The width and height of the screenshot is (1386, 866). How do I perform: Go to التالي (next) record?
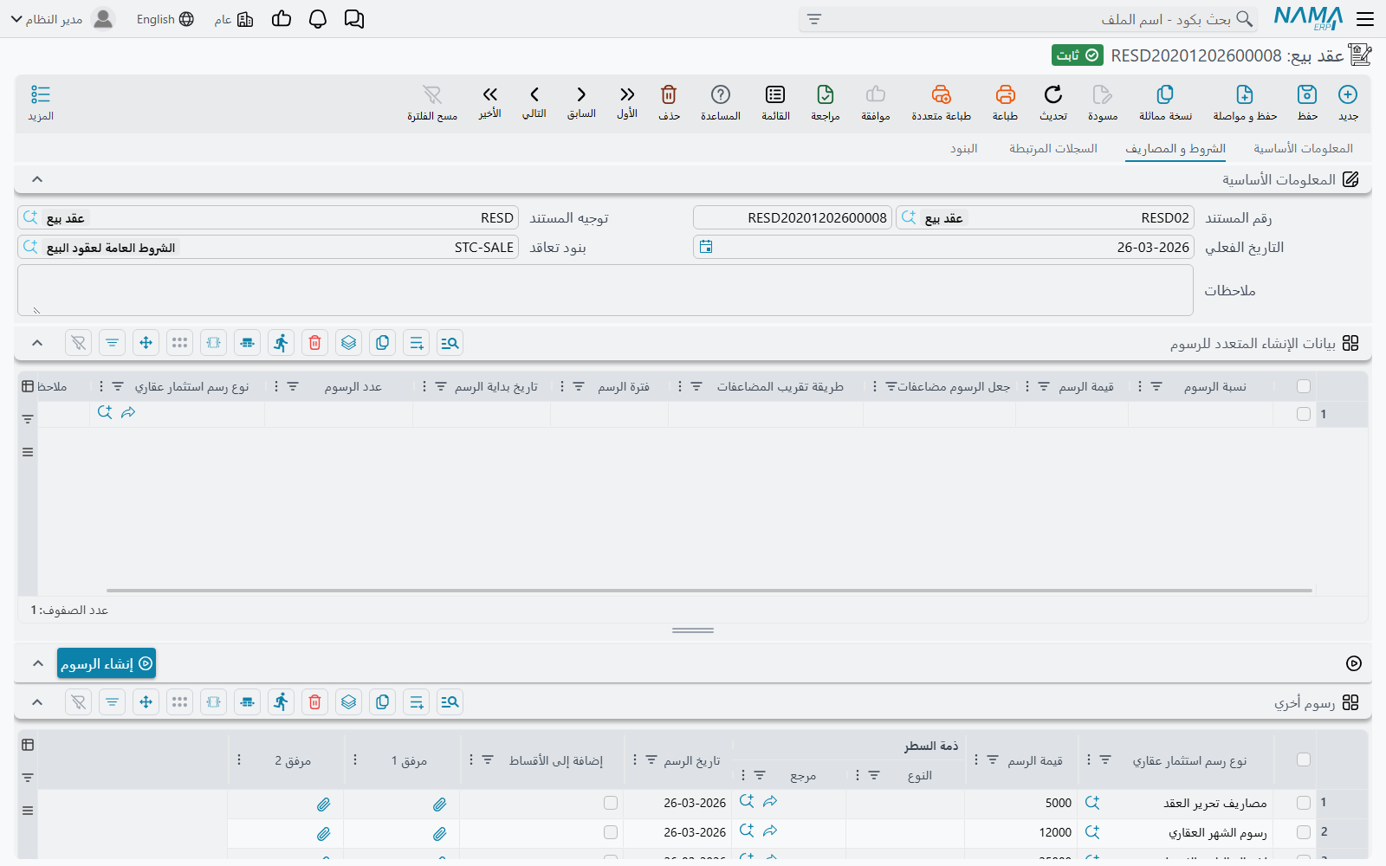pos(534,103)
